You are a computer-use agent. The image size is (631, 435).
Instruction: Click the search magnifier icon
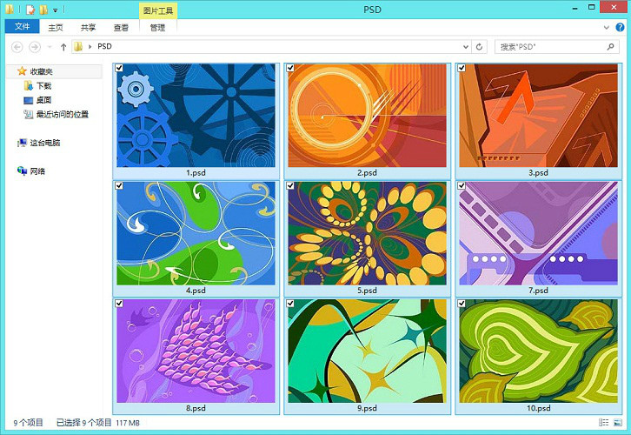[x=610, y=47]
